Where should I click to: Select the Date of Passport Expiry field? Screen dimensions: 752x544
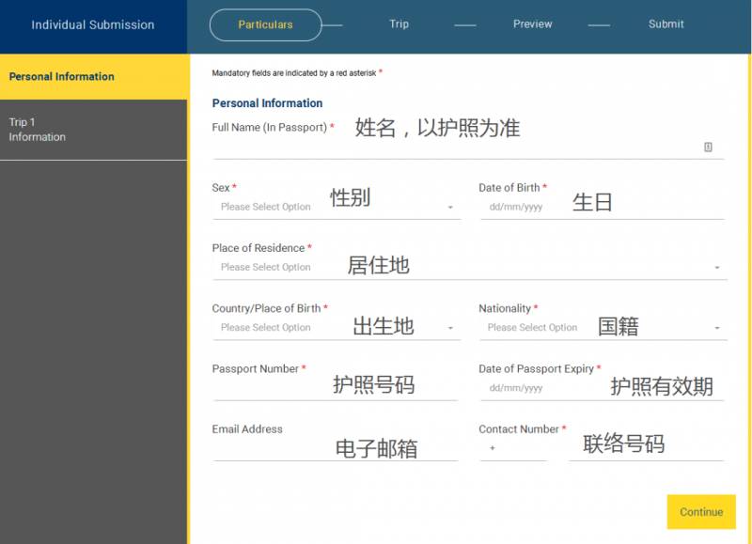tap(602, 388)
